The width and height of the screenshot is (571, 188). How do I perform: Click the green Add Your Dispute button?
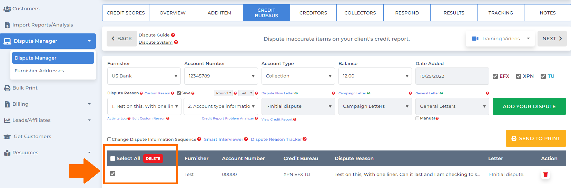click(x=529, y=106)
